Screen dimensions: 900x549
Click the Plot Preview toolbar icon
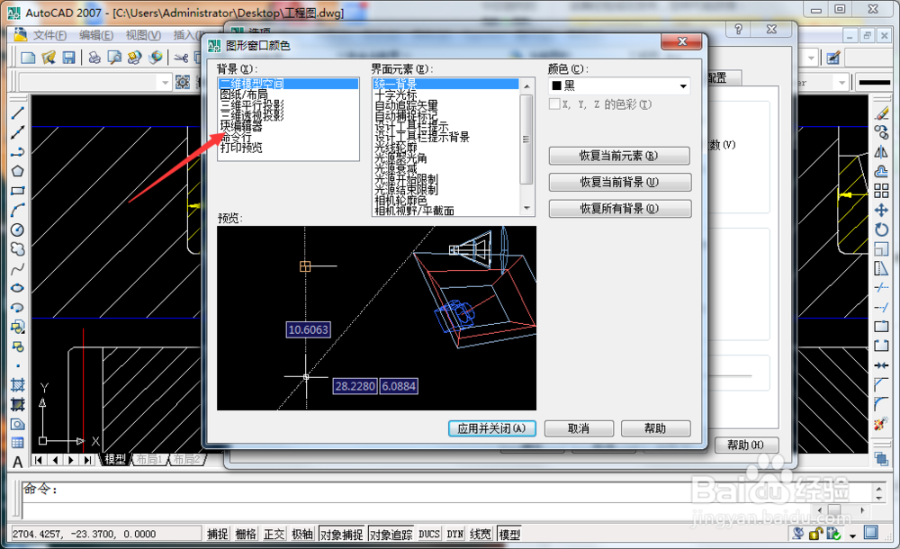click(115, 58)
